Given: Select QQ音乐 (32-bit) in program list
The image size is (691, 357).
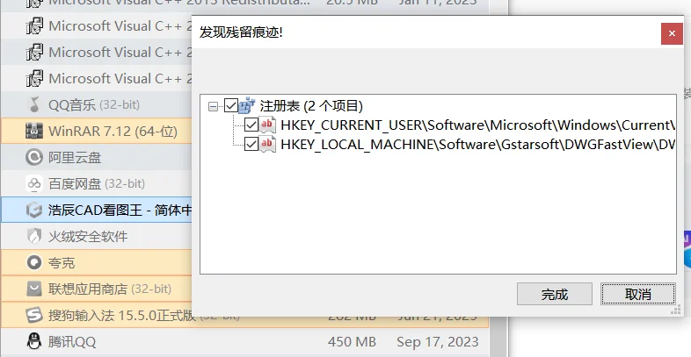Looking at the screenshot, I should 94,104.
